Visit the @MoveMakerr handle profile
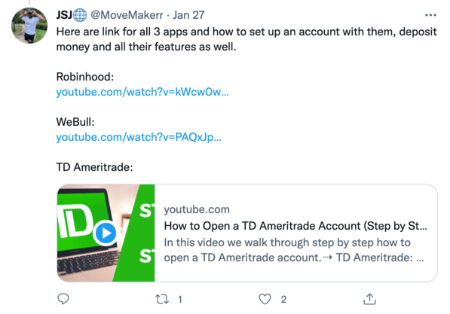Screen dimensions: 450x314 tap(127, 15)
